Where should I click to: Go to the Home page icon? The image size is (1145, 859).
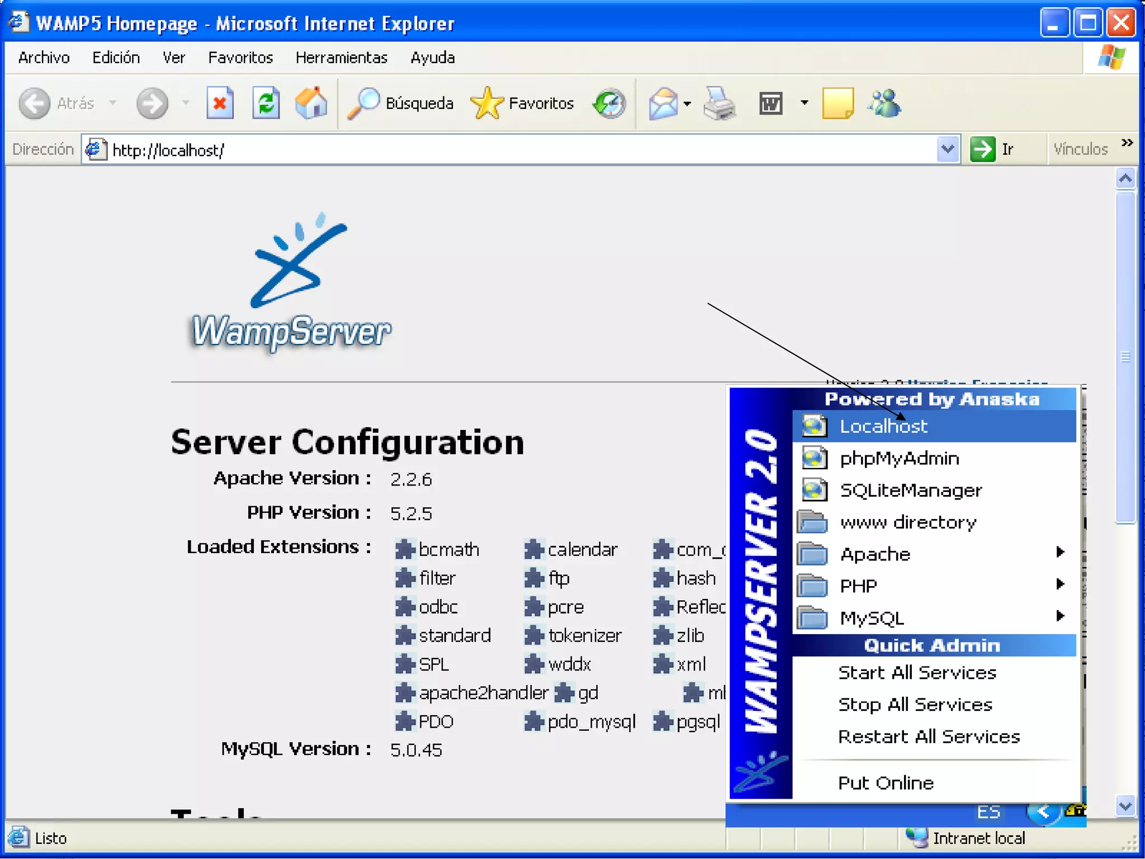[x=311, y=103]
